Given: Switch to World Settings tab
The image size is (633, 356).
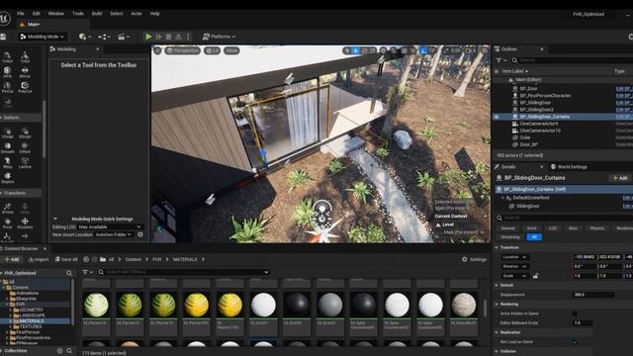Looking at the screenshot, I should coord(569,167).
